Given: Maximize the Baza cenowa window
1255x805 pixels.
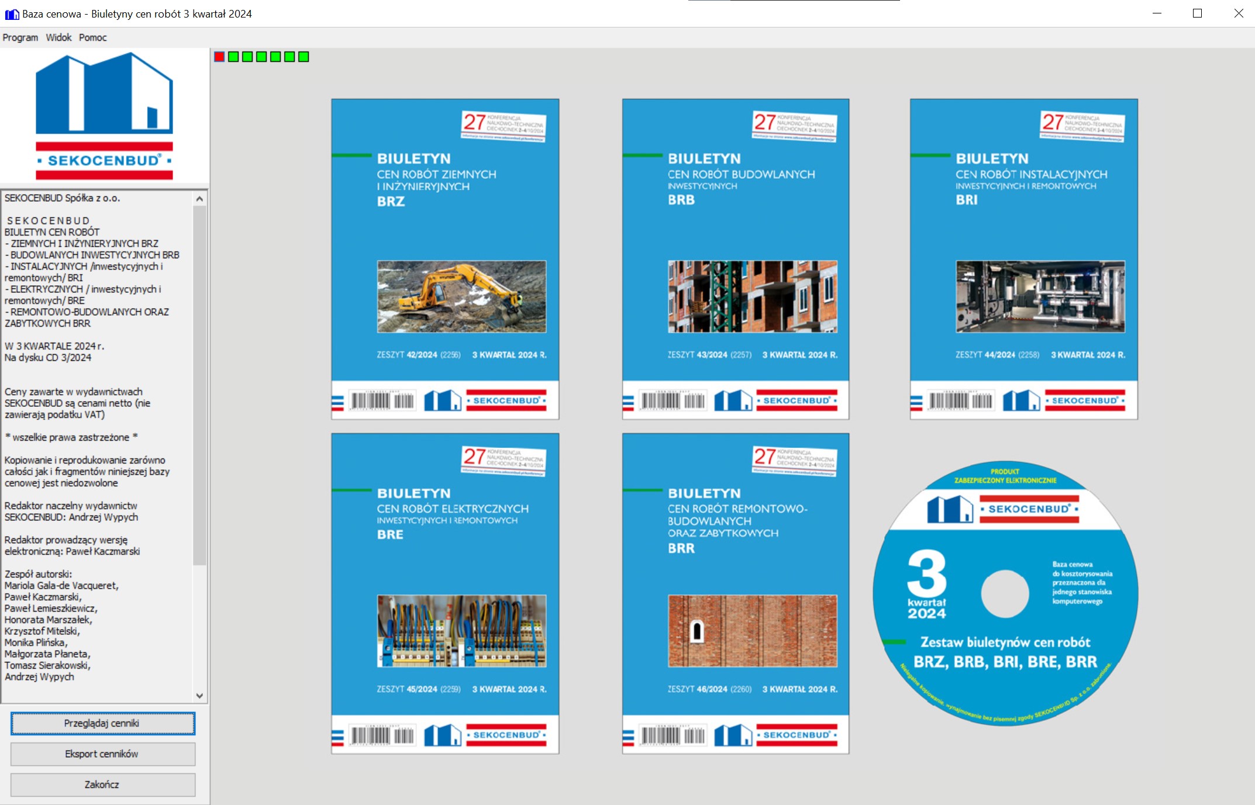Looking at the screenshot, I should point(1197,13).
